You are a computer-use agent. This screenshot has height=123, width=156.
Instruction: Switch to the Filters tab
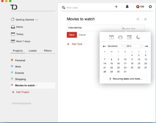tap(48, 51)
